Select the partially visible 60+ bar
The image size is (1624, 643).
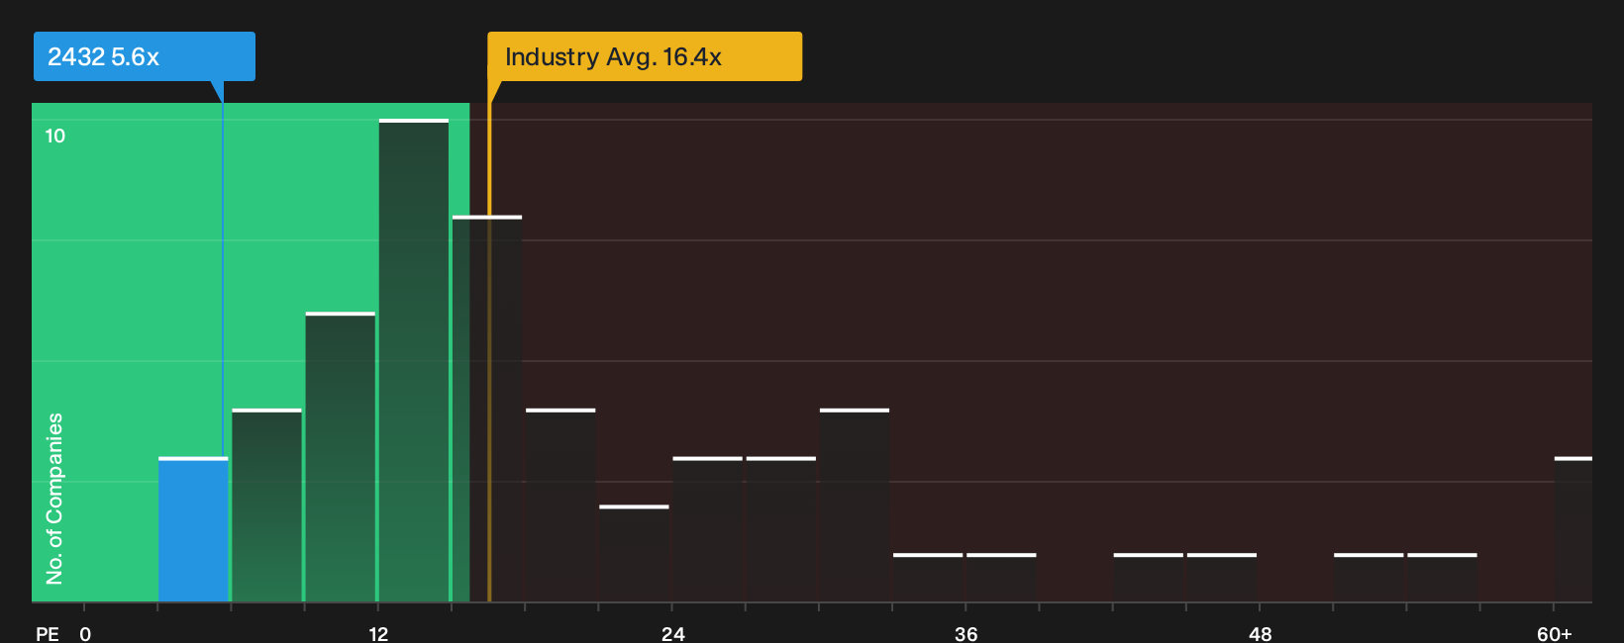(x=1573, y=529)
